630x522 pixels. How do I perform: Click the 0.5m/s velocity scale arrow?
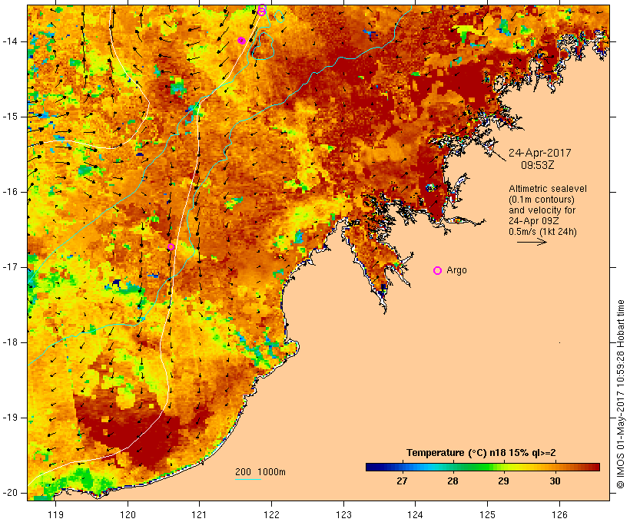[532, 242]
